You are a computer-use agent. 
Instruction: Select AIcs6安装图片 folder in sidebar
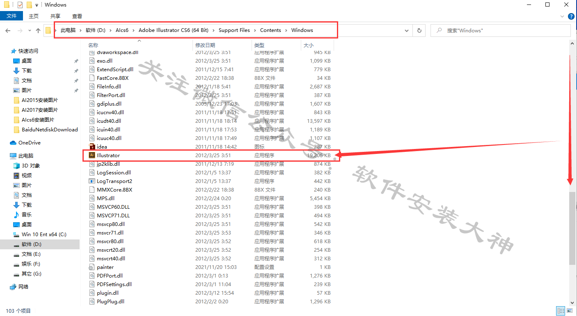tap(38, 120)
